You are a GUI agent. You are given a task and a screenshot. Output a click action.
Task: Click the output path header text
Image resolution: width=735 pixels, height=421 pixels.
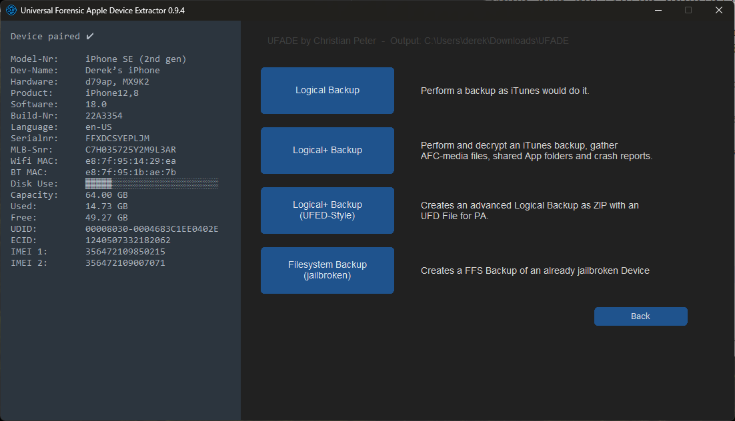417,41
